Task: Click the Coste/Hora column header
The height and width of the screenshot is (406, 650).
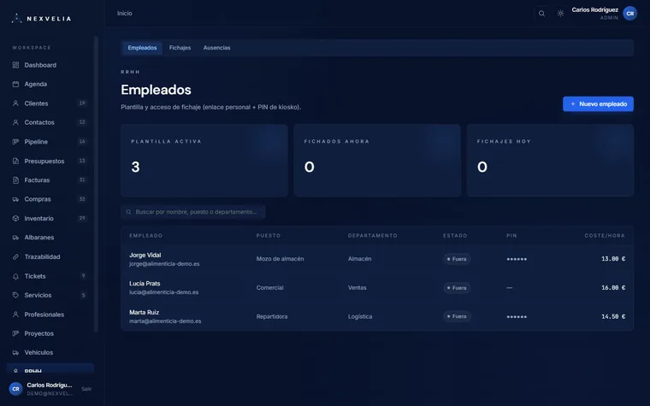Action: click(x=605, y=236)
